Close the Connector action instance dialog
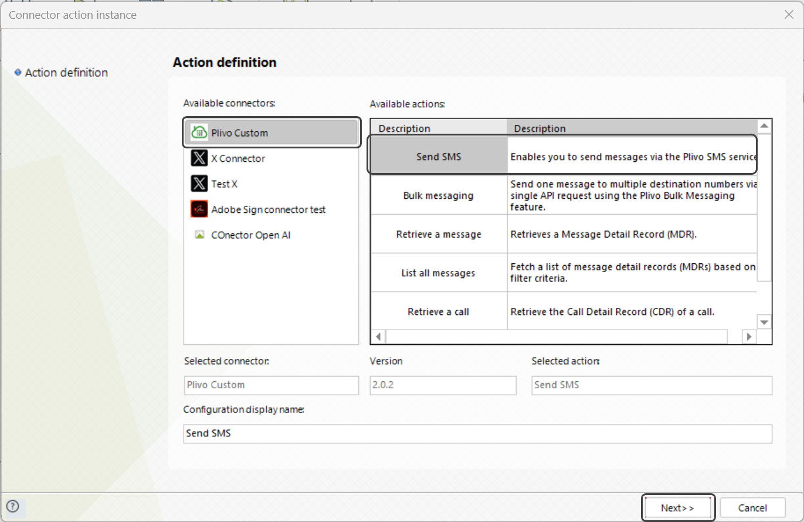Image resolution: width=804 pixels, height=522 pixels. click(x=789, y=15)
